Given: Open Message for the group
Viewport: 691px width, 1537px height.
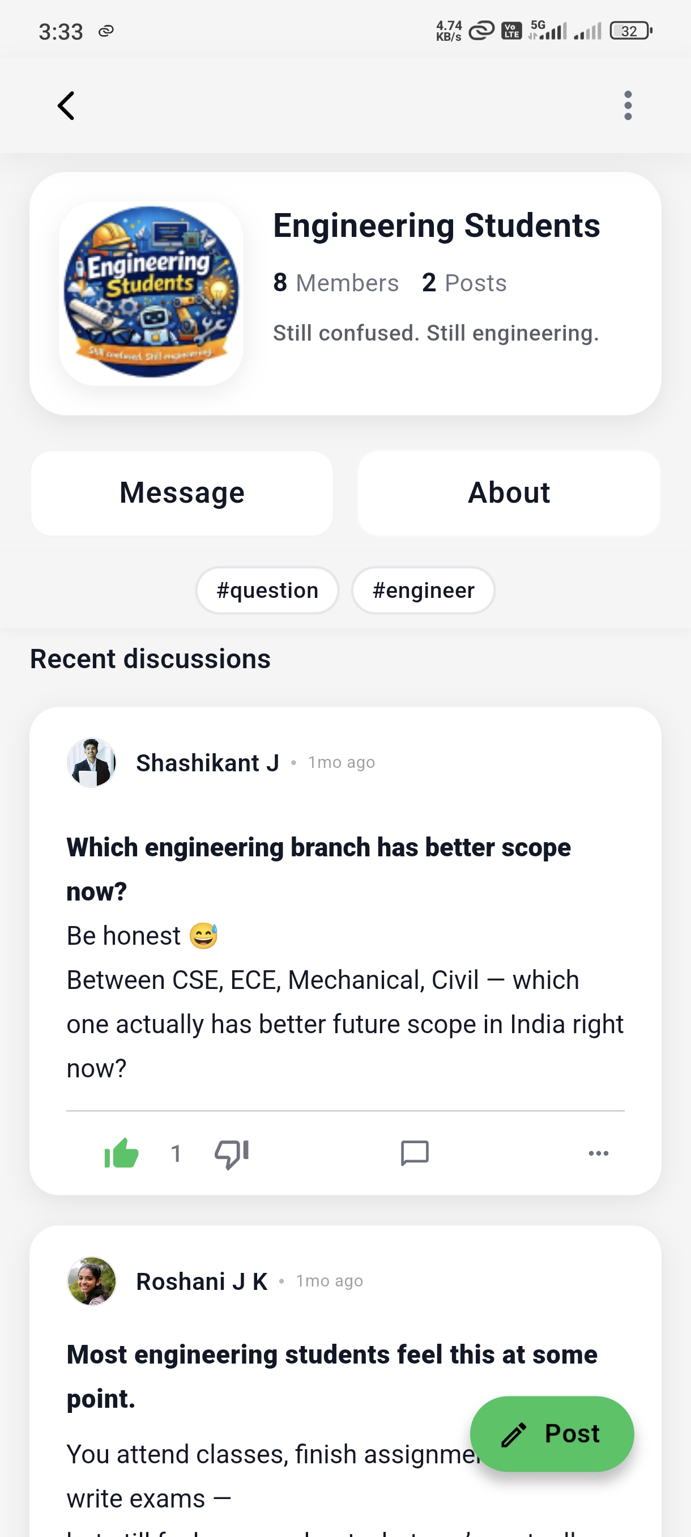Looking at the screenshot, I should click(x=182, y=493).
